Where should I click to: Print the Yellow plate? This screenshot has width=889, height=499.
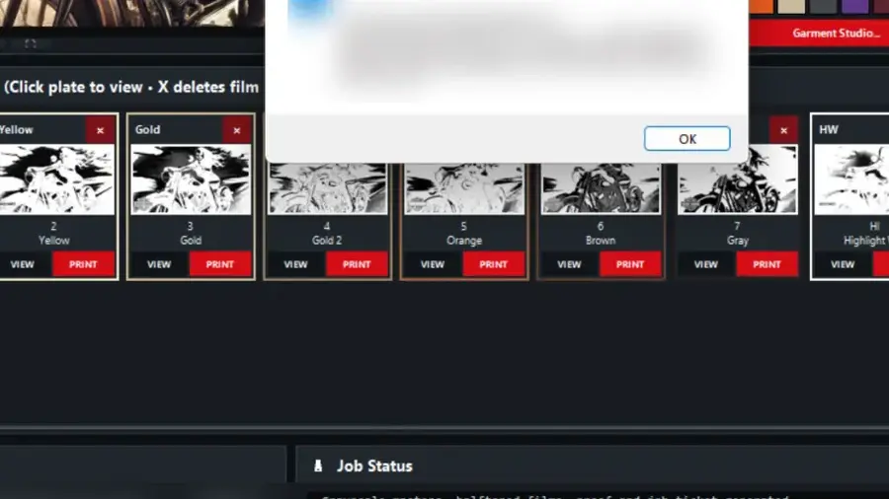[83, 264]
